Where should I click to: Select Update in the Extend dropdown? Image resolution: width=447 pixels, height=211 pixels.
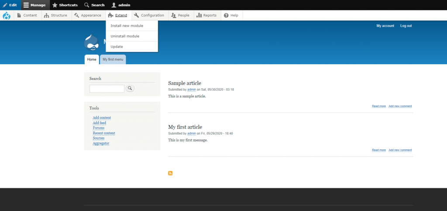pos(117,47)
